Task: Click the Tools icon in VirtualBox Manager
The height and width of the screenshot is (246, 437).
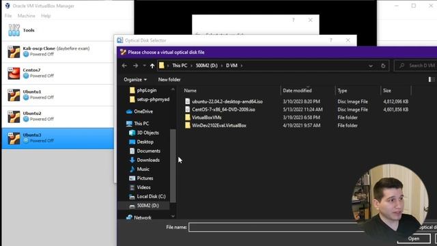Action: click(14, 30)
